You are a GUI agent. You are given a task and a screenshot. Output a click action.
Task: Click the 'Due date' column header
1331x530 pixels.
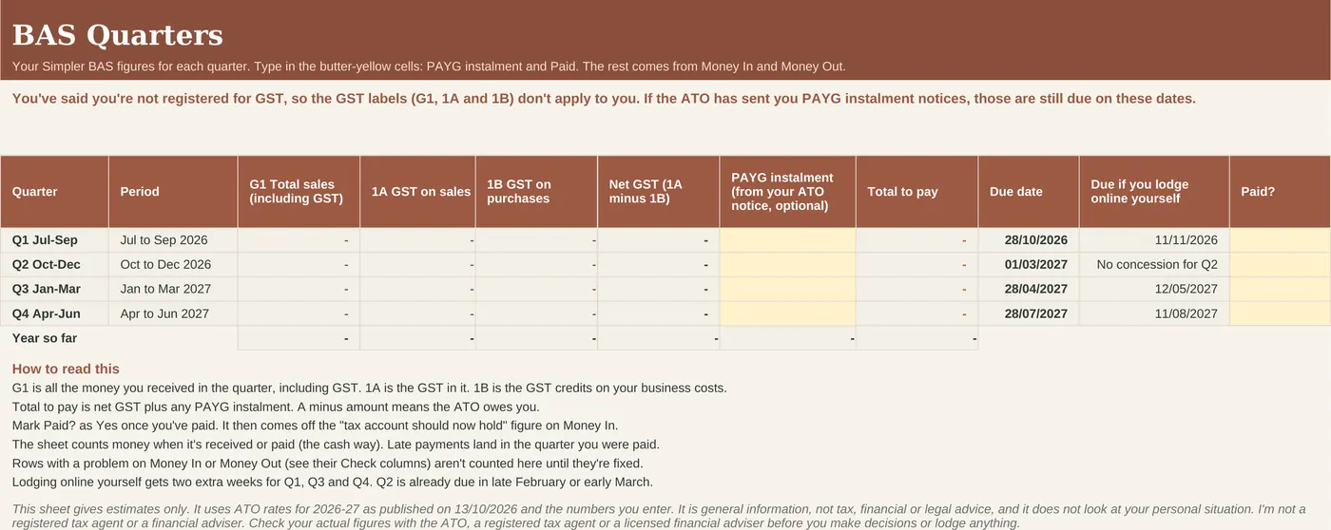click(1029, 192)
